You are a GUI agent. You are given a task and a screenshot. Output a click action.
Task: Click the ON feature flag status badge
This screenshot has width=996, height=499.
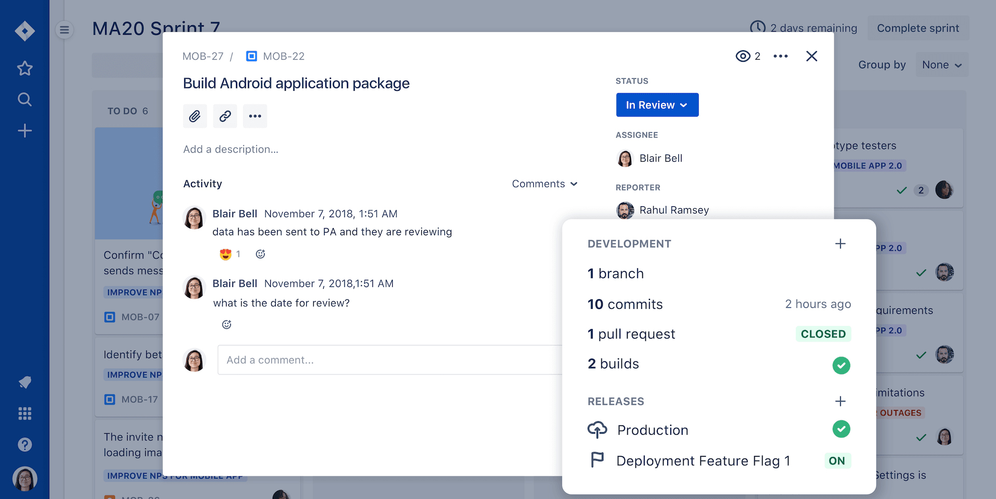[837, 461]
